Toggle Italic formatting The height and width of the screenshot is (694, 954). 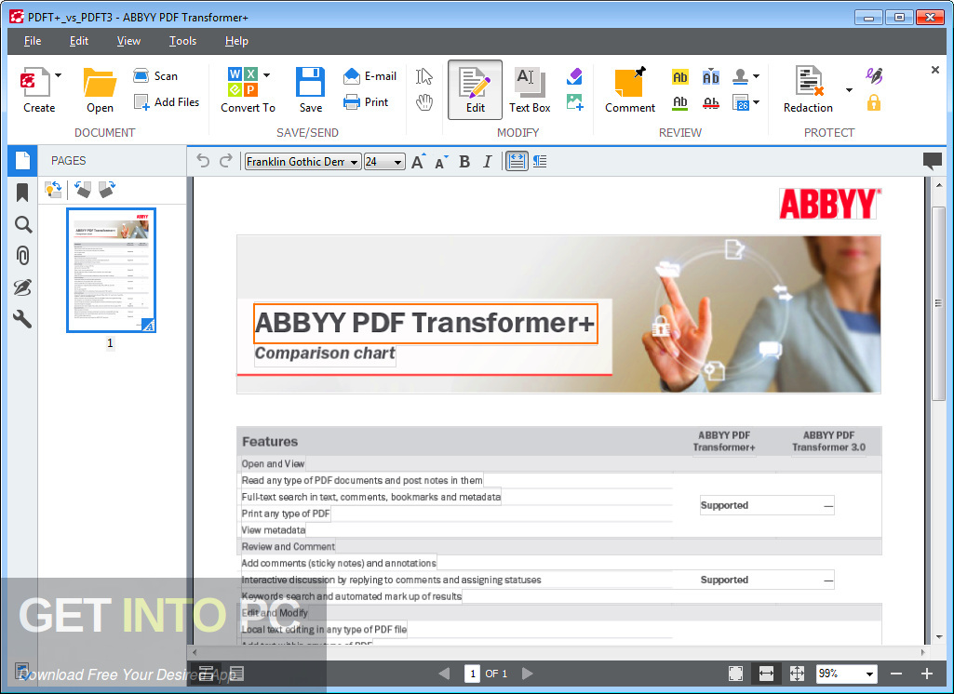[x=488, y=161]
